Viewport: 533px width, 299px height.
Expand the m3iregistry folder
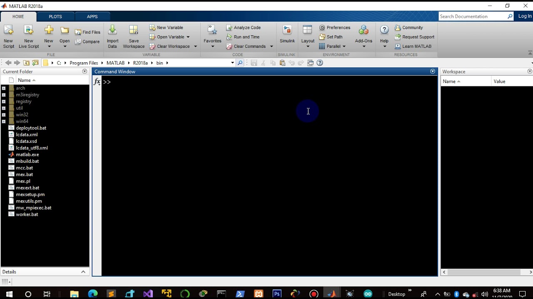pos(4,95)
